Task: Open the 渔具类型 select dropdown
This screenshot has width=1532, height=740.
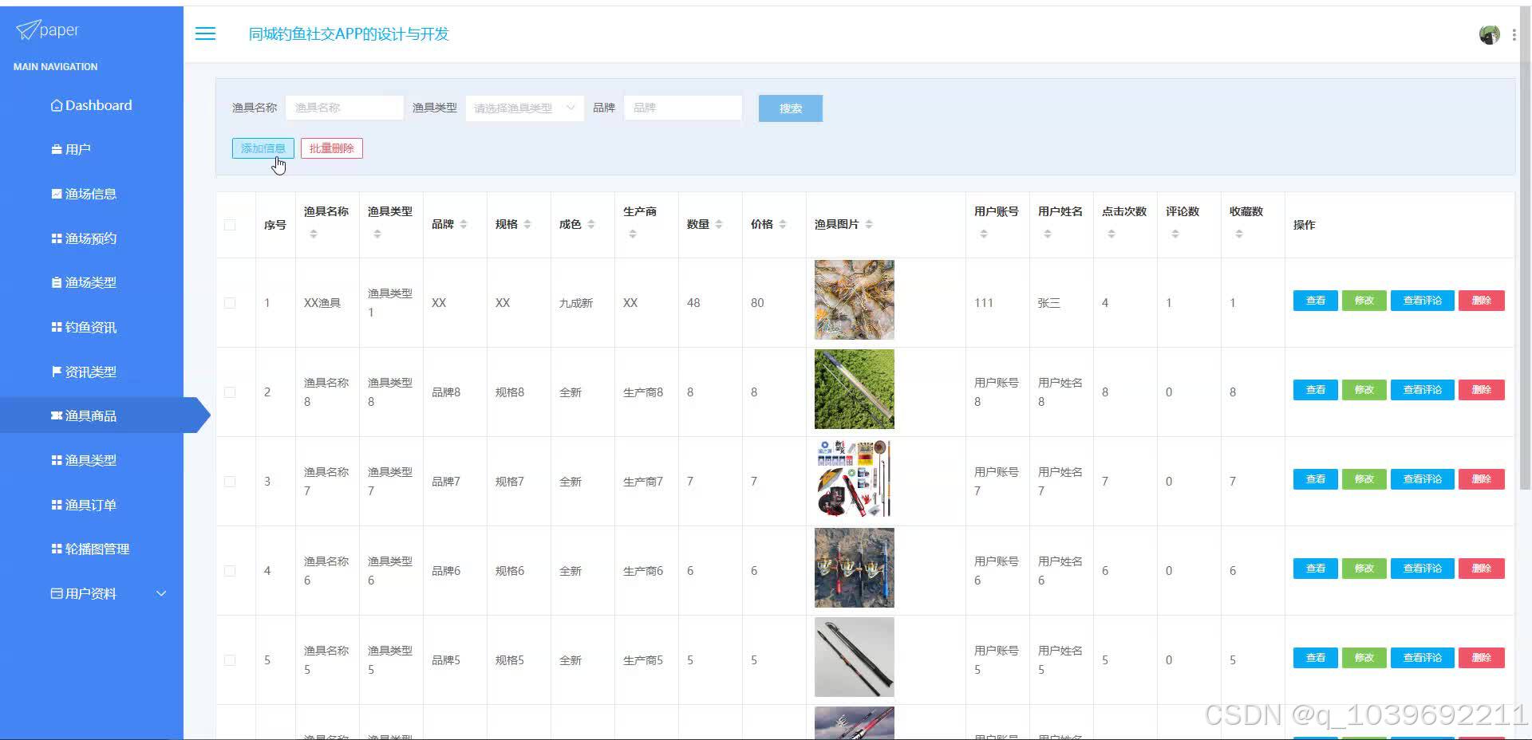Action: coord(524,108)
